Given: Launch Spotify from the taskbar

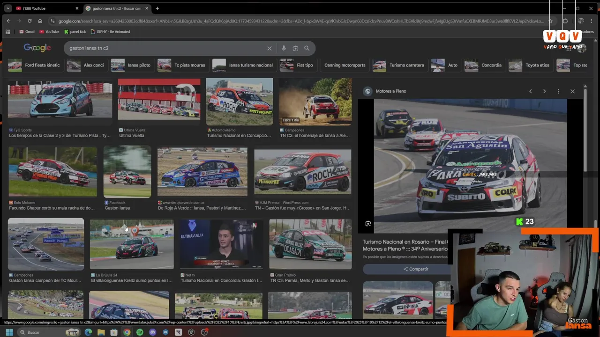Looking at the screenshot, I should (140, 332).
